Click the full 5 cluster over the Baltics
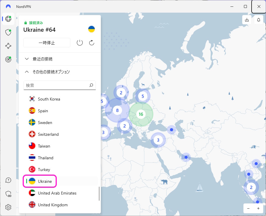 143,96
